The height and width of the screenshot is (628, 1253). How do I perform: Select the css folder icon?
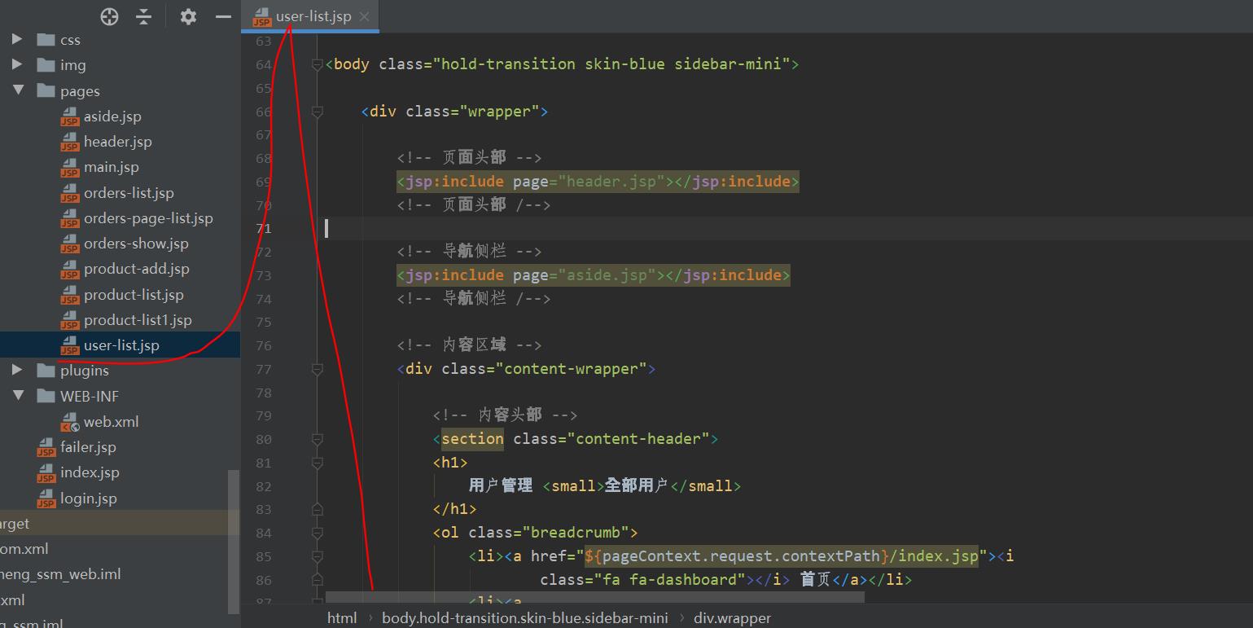(x=46, y=39)
